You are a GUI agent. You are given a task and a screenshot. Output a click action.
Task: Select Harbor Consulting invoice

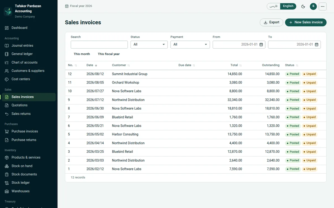click(x=196, y=135)
